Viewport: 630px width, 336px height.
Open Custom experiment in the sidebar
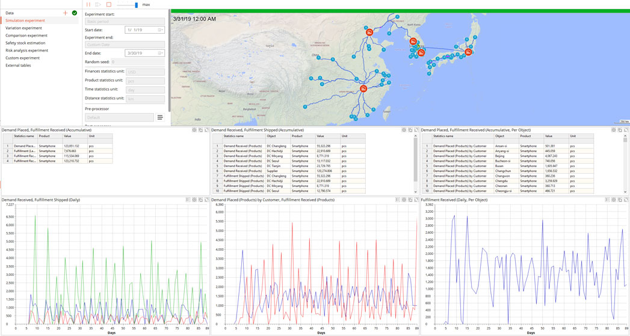click(22, 58)
